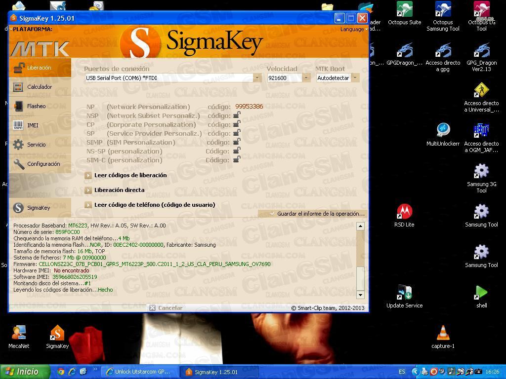The width and height of the screenshot is (506, 379).
Task: Click the Hardware IMEI 'No encontrado' text
Action: coord(71,270)
